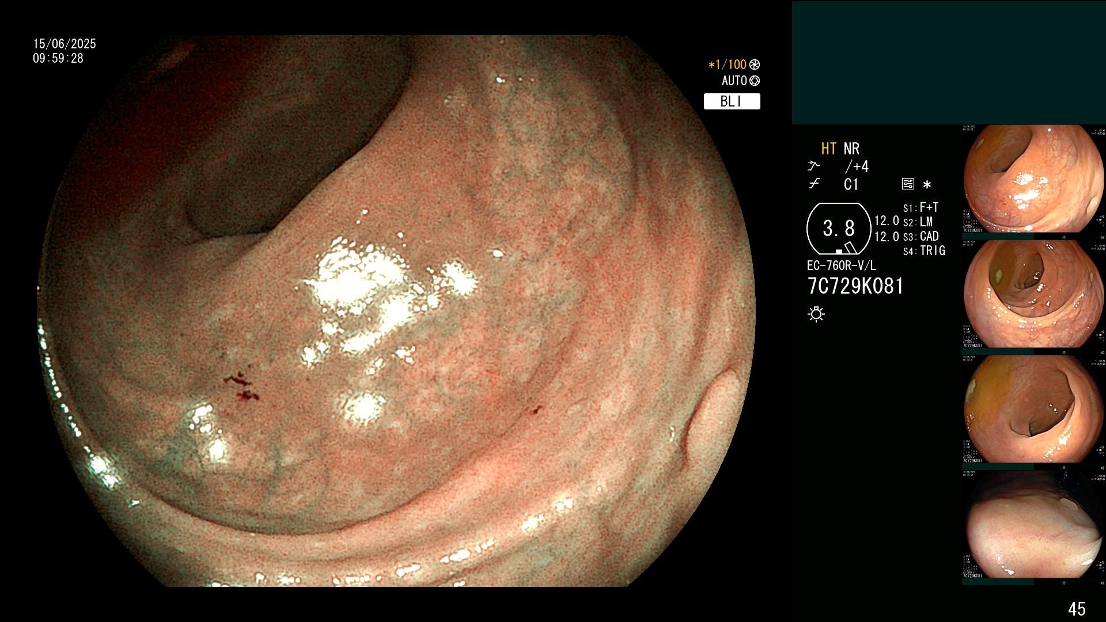Click the dark teal blank panel

tap(949, 62)
